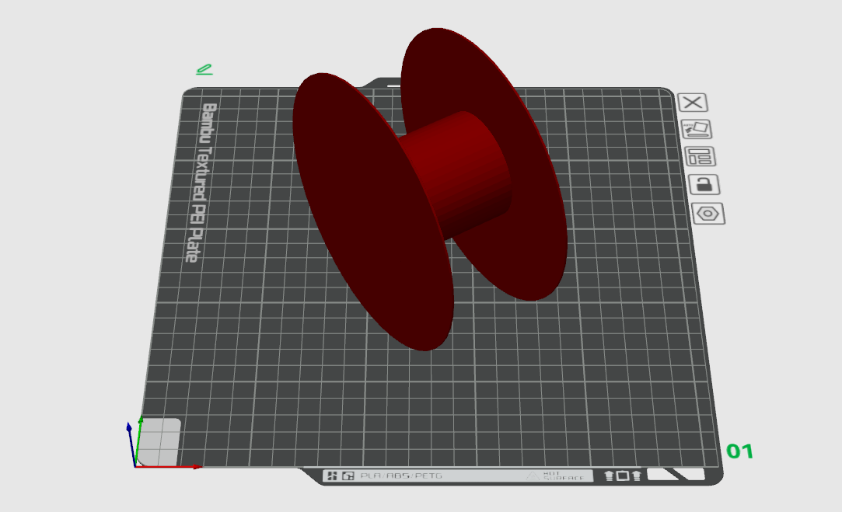842x512 pixels.
Task: Click the green plate name edit pencil icon
Action: [204, 69]
